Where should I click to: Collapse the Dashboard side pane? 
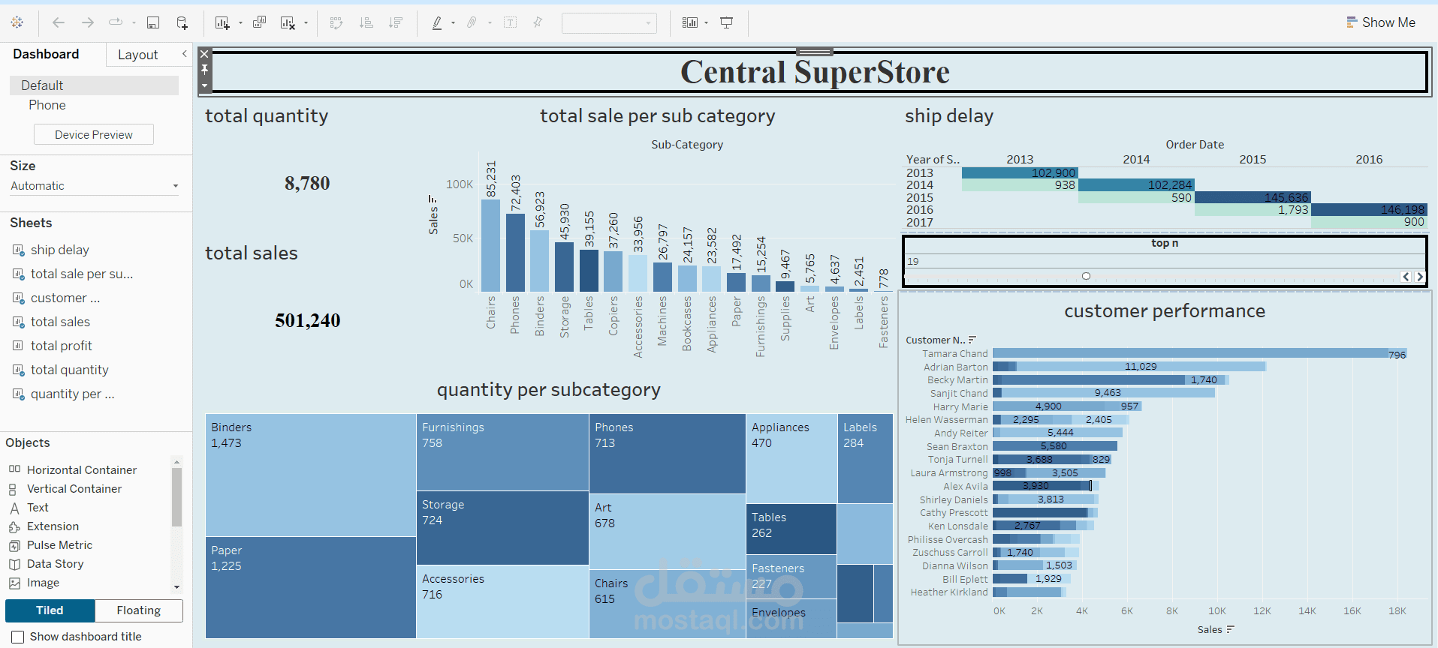coord(184,54)
